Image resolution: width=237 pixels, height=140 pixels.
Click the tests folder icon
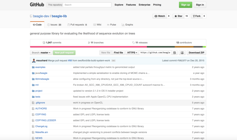point(33,97)
